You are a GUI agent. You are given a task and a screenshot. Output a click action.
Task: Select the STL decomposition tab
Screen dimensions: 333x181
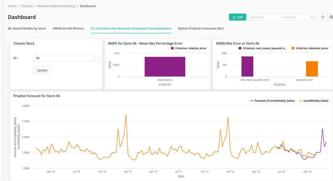coord(131,29)
